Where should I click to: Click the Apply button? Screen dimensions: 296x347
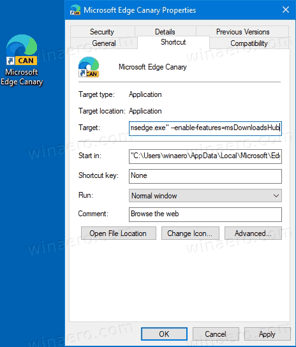click(267, 334)
